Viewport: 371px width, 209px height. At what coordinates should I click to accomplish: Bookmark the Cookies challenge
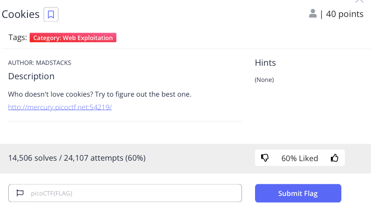tap(51, 14)
